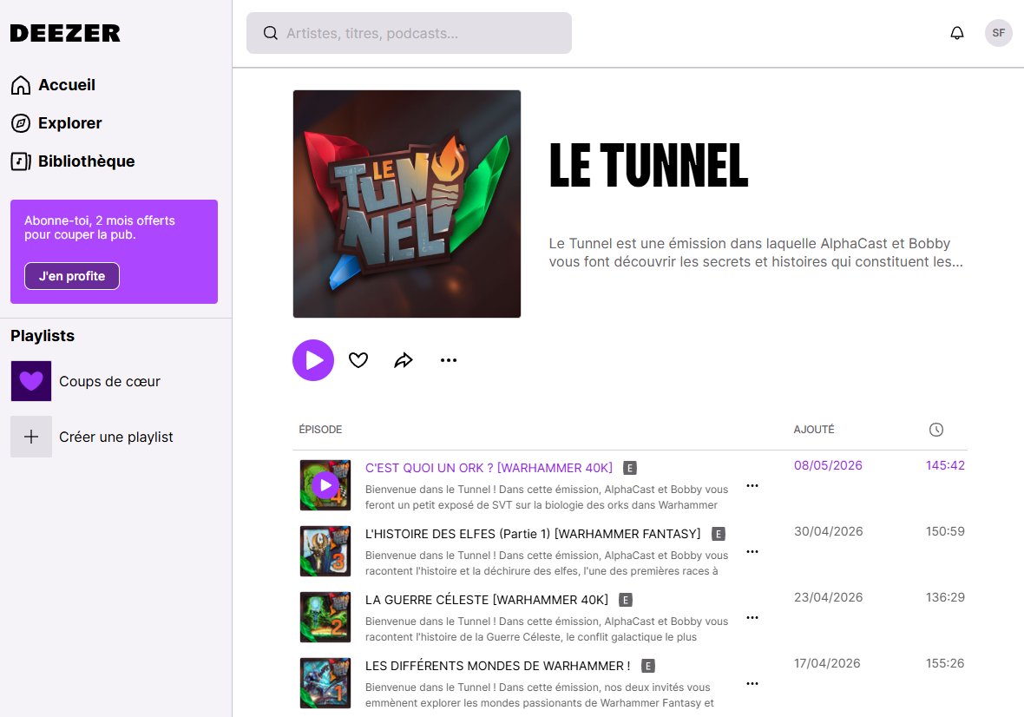Add Le Tunnel to favorites with heart
This screenshot has height=717, width=1024.
pyautogui.click(x=358, y=360)
